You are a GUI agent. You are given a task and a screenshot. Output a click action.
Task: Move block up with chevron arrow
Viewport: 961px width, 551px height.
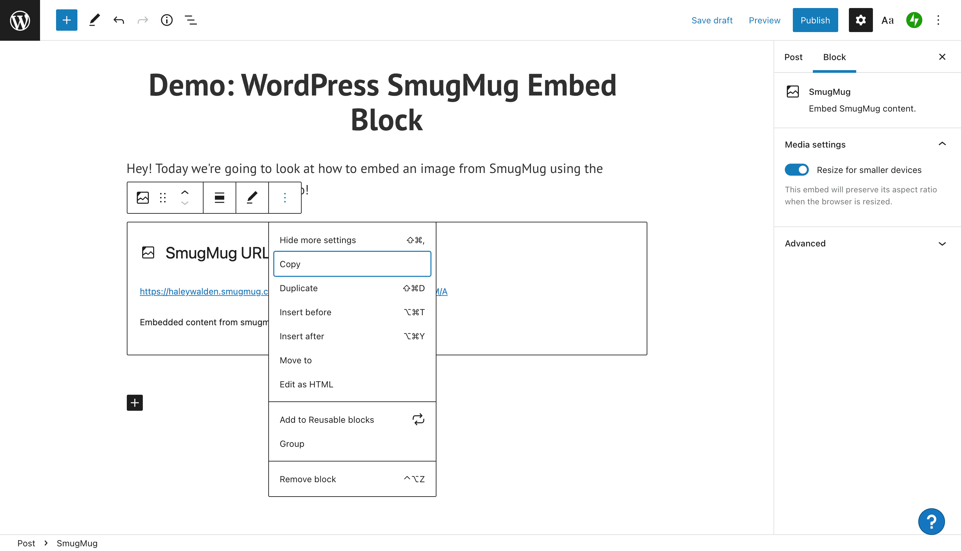coord(185,192)
